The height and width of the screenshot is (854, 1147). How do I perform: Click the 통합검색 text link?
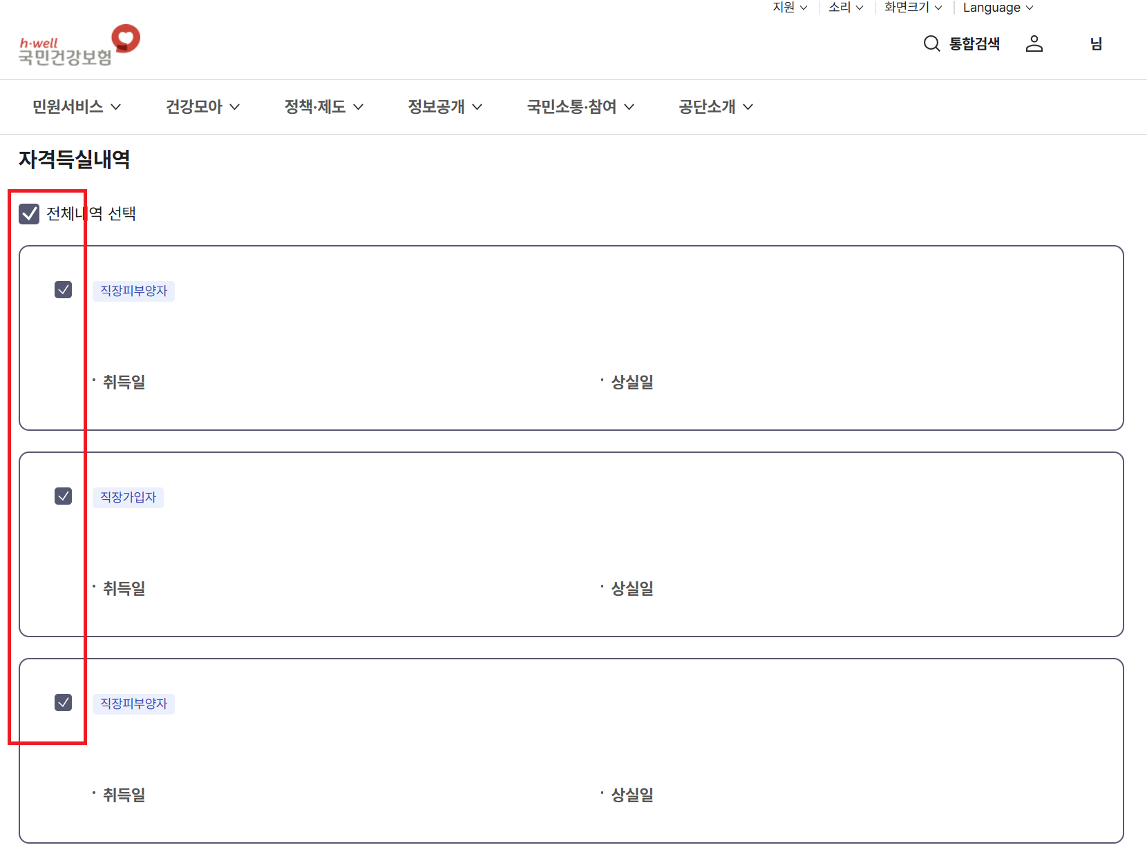974,43
